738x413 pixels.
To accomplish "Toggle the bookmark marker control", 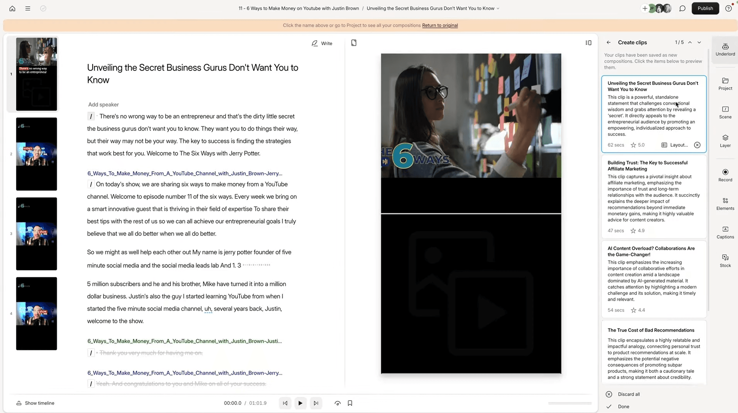I will (350, 403).
